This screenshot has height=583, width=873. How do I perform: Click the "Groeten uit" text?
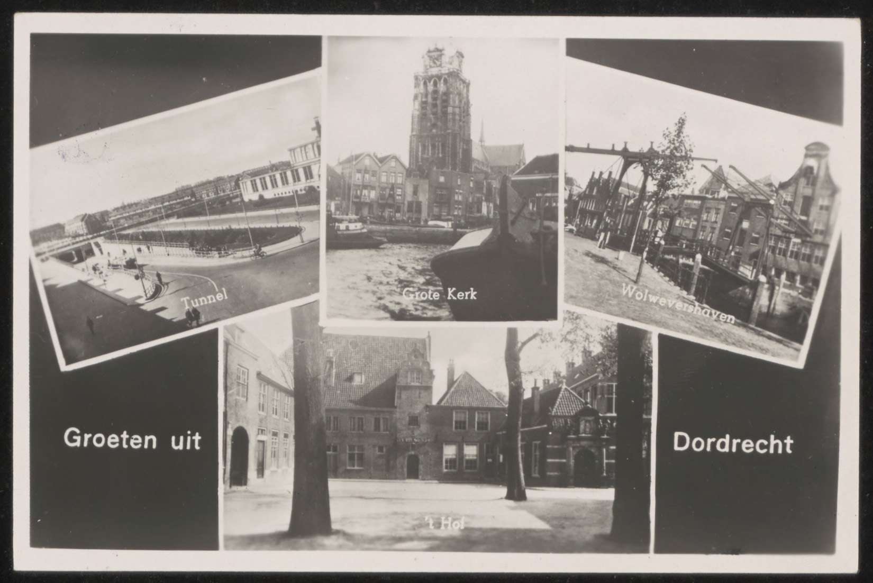[x=132, y=439]
